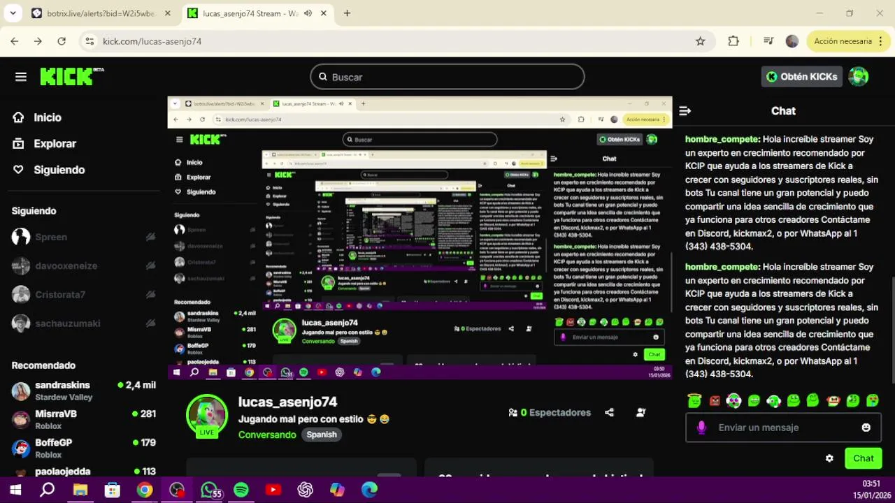This screenshot has height=503, width=895.
Task: Open Windows taskbar search
Action: (x=47, y=490)
